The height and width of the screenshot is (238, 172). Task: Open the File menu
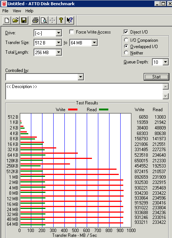pos(5,11)
